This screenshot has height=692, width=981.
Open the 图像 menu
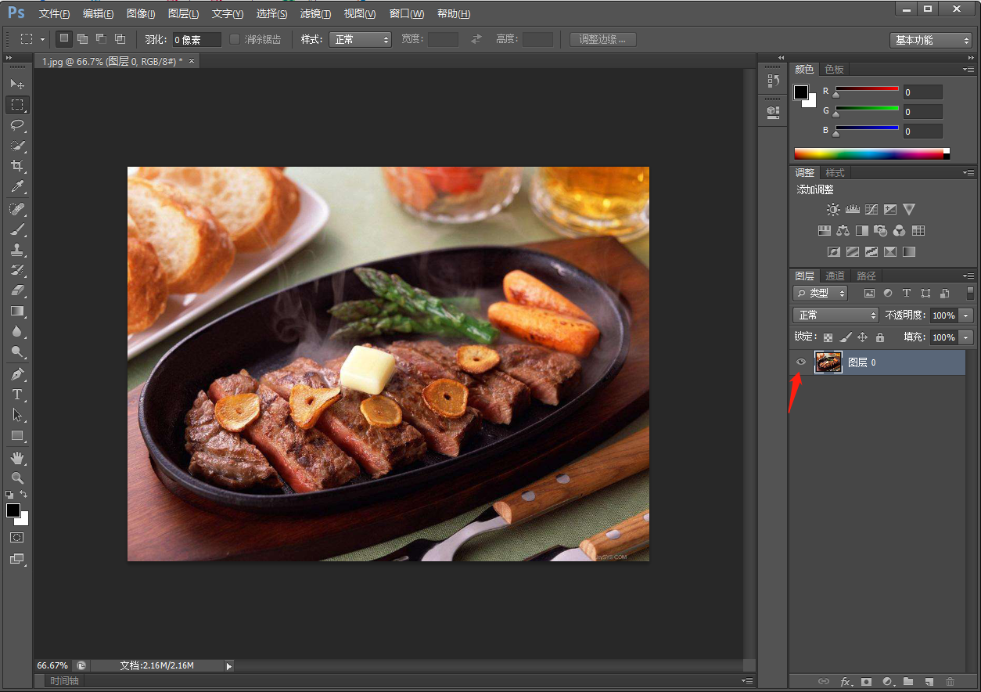pos(140,14)
